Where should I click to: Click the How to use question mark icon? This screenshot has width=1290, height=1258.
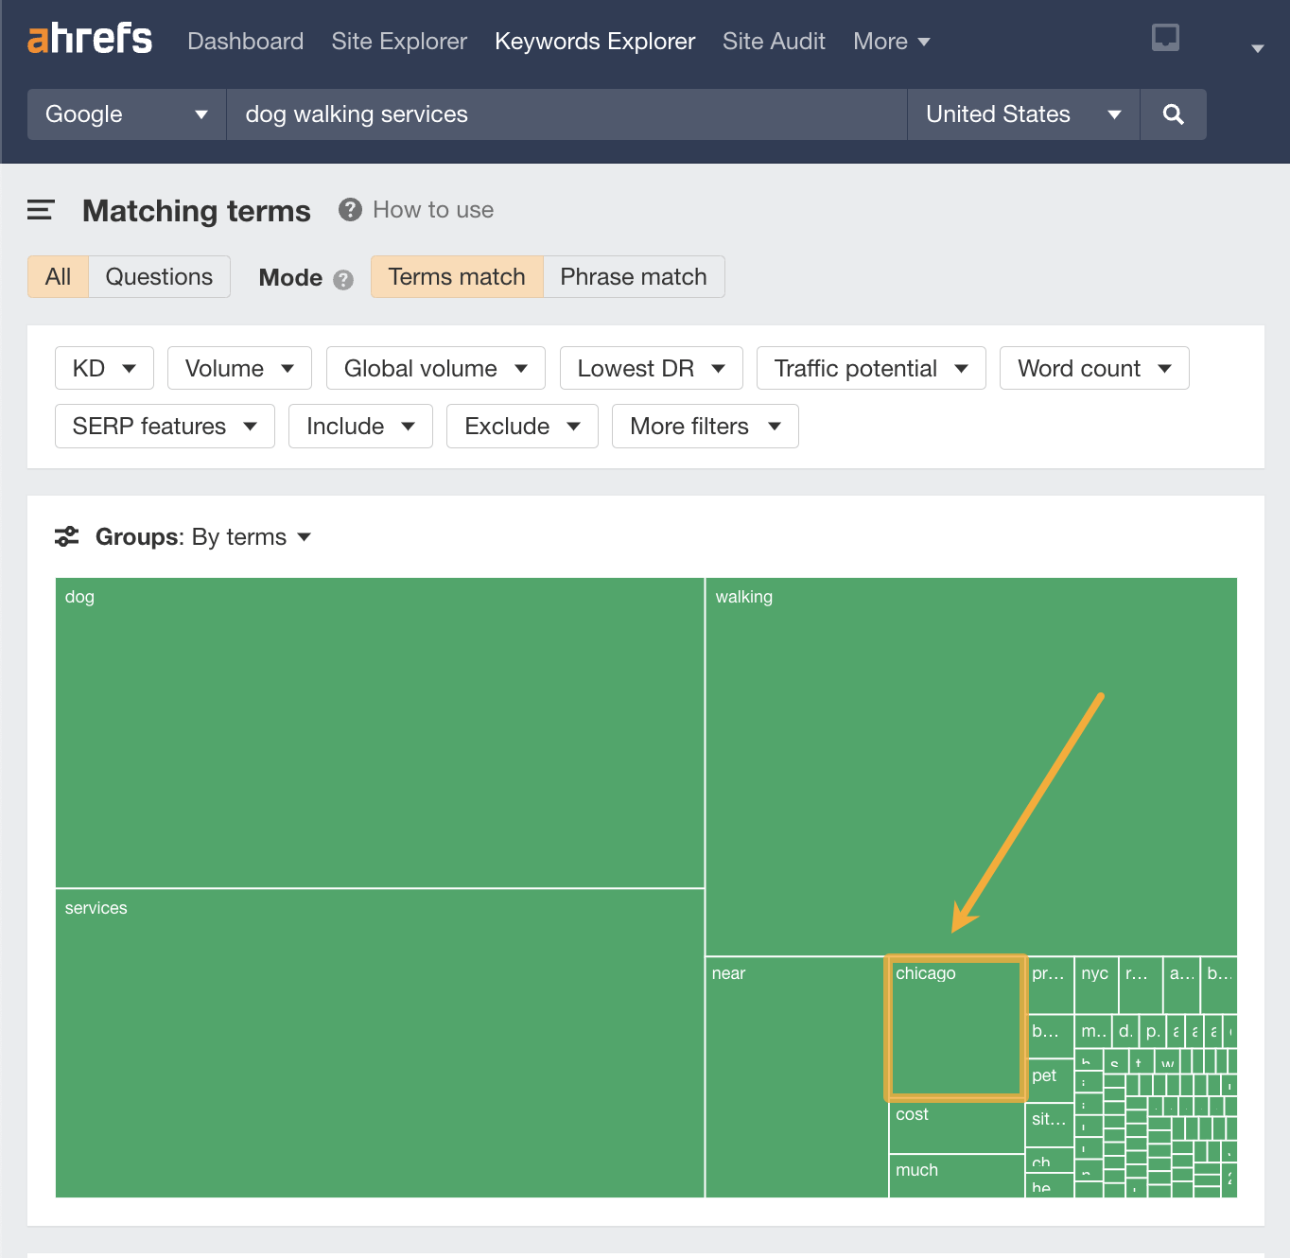[349, 210]
